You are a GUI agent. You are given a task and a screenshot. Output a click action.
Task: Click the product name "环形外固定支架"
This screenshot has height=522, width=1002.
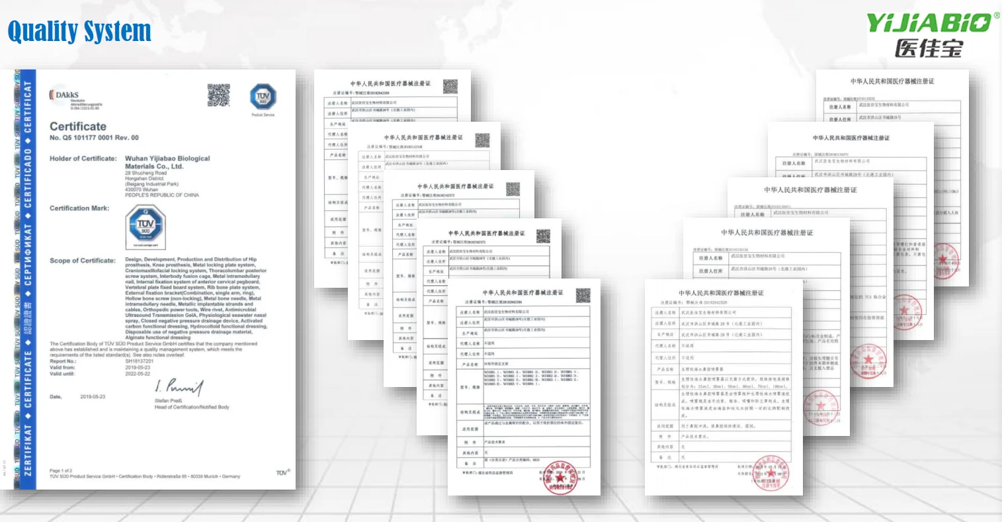pos(495,365)
